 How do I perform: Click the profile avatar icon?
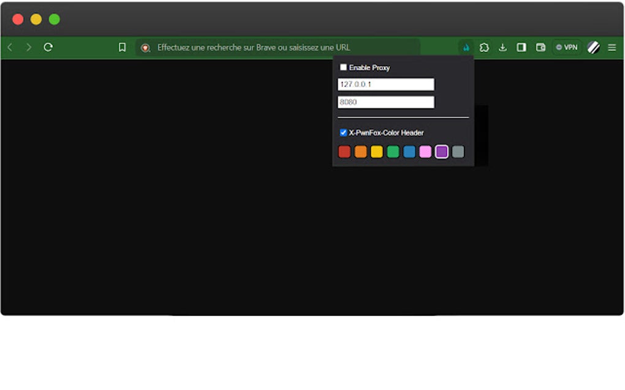click(x=593, y=47)
